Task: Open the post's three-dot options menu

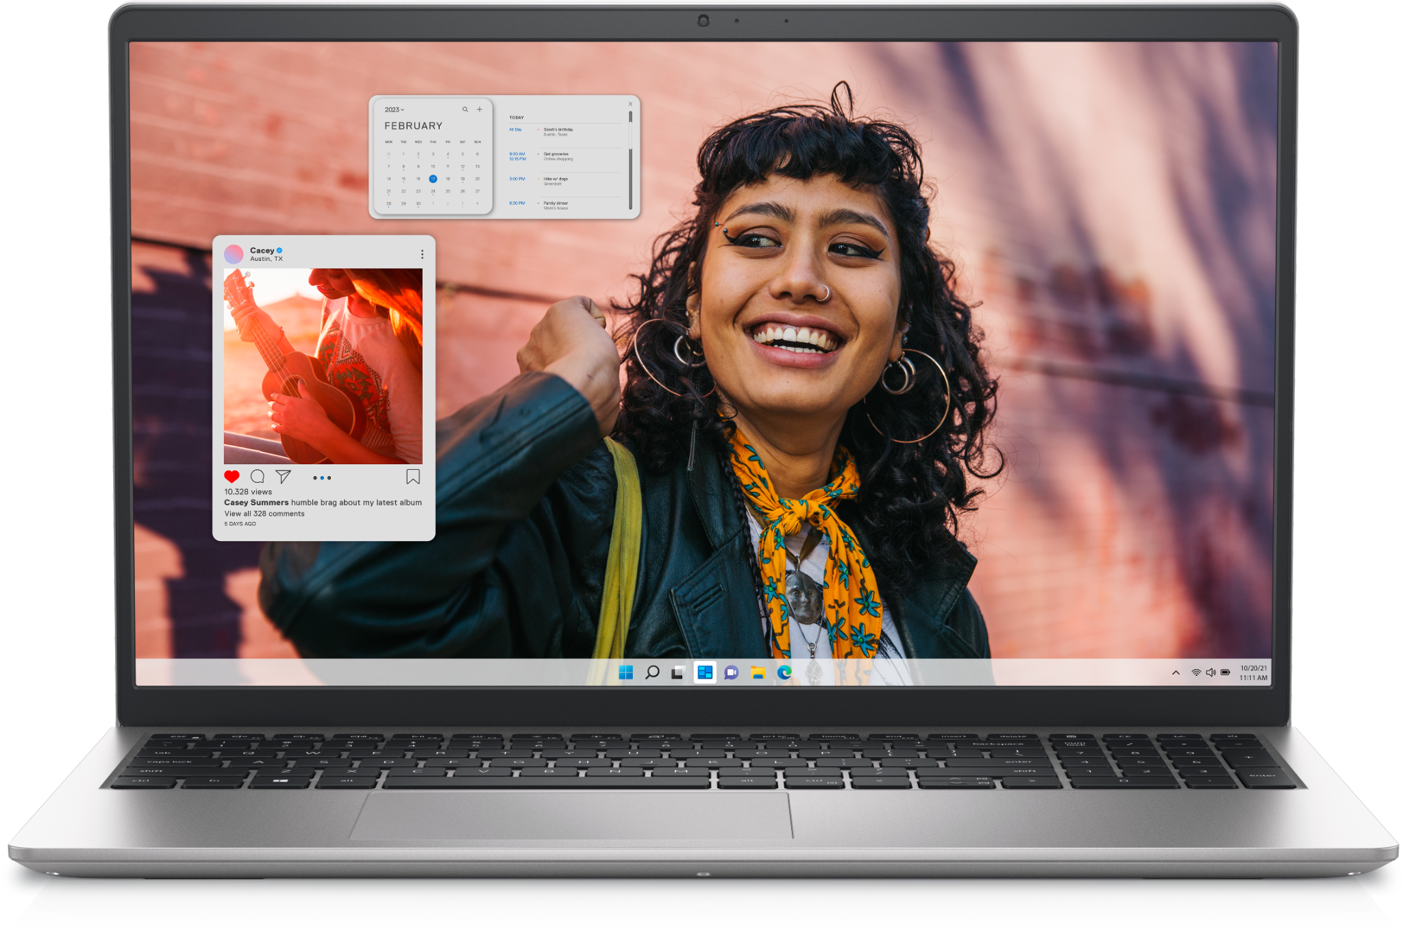Action: (422, 253)
